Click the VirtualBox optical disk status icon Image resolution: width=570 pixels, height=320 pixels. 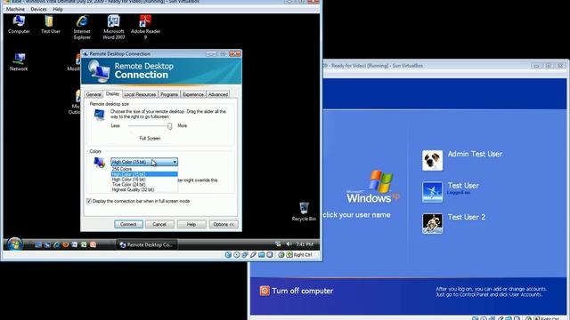pyautogui.click(x=237, y=255)
